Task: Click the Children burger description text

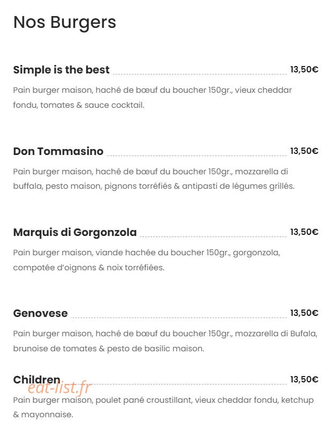Action: click(x=163, y=408)
